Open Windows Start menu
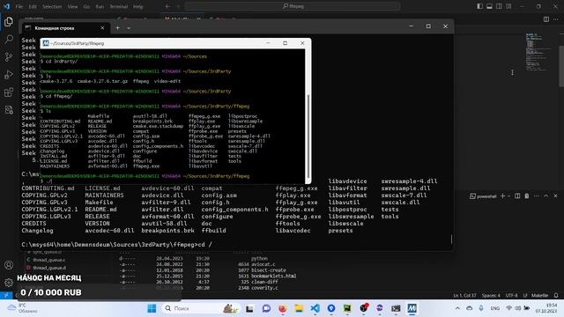This screenshot has width=564, height=317. 152,308
